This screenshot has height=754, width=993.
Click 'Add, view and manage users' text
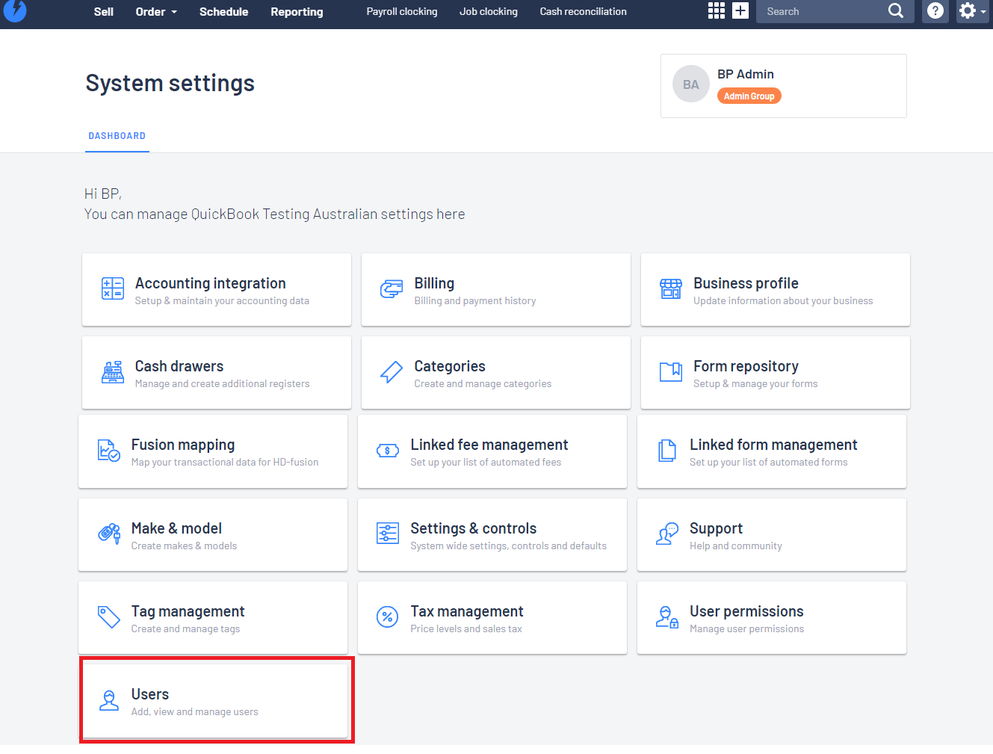point(195,711)
